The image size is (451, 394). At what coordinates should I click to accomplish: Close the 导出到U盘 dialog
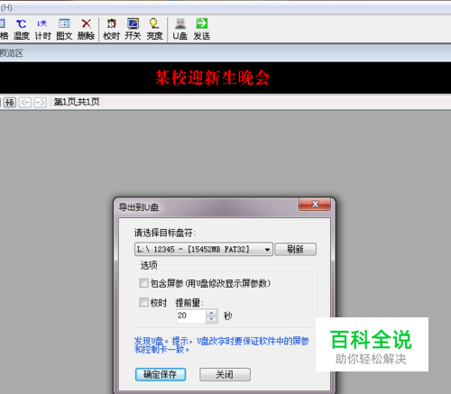[315, 204]
